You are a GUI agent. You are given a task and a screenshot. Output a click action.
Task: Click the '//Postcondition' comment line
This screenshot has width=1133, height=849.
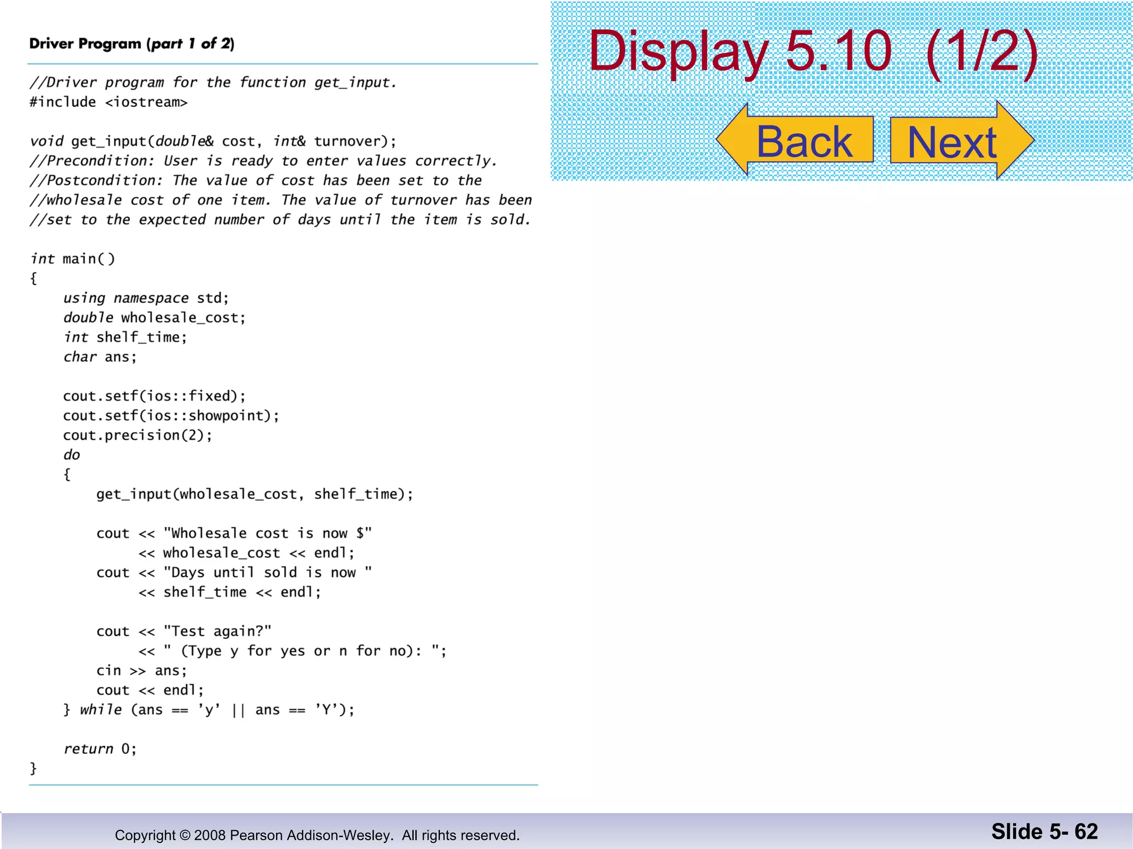point(256,181)
